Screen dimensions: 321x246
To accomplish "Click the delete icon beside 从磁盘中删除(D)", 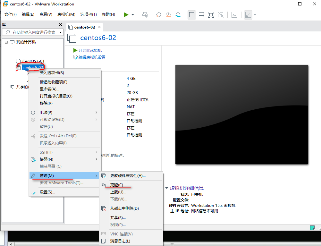I will 104,208.
